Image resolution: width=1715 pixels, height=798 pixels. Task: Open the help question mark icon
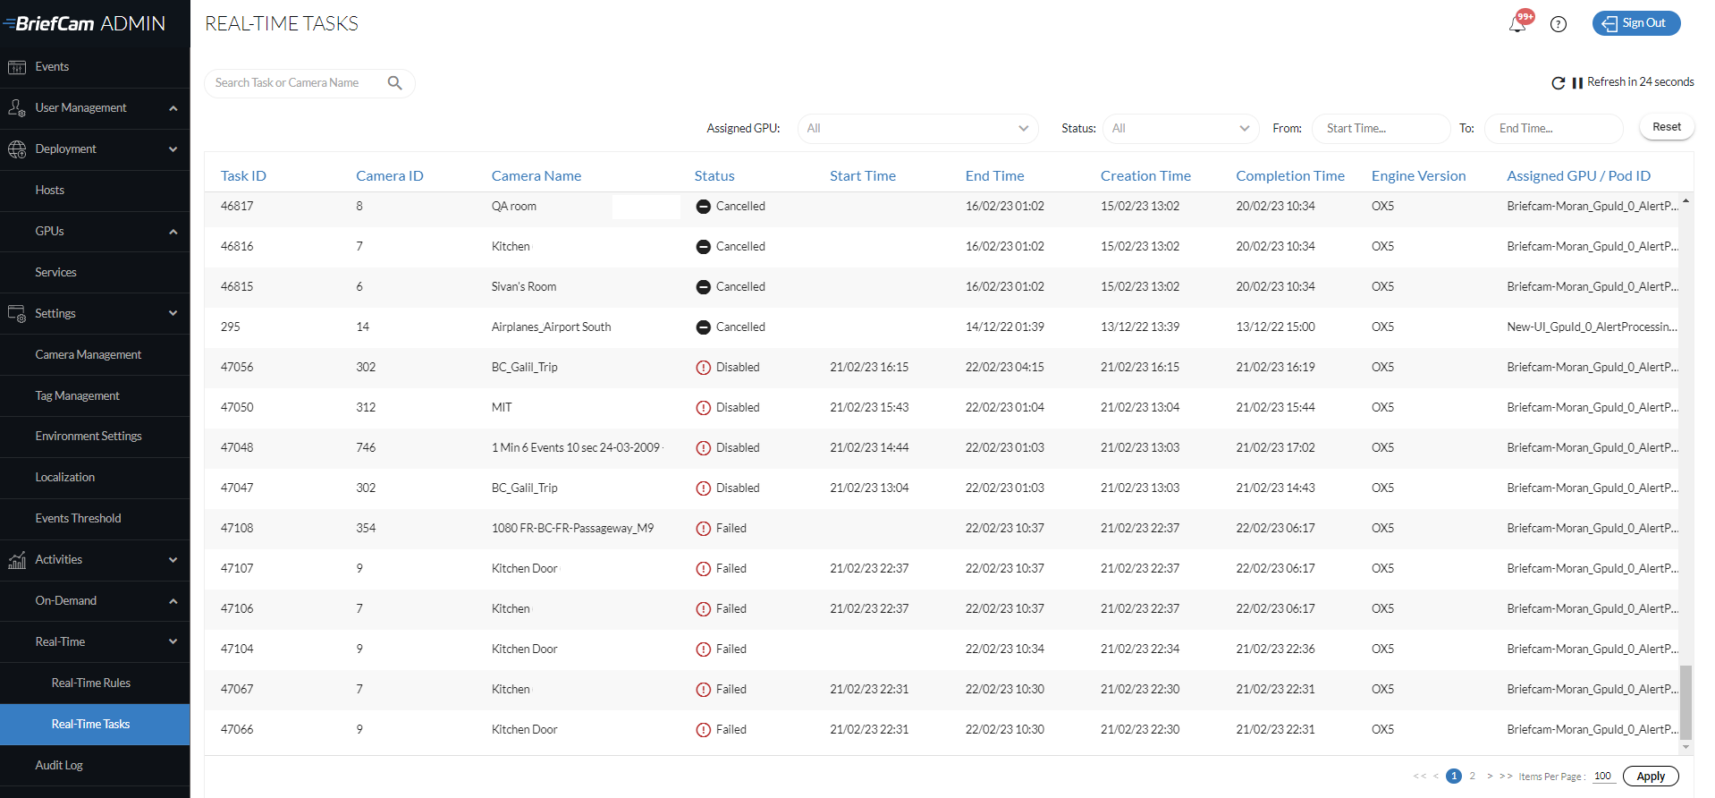(1559, 24)
